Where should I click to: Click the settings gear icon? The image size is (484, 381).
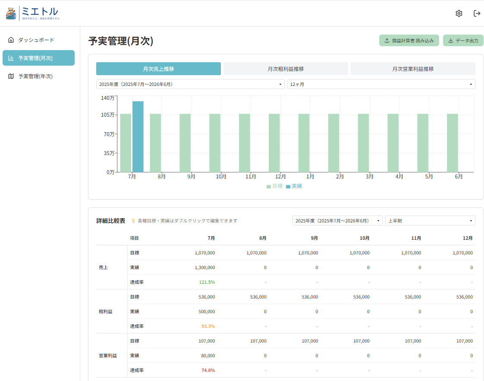point(459,13)
